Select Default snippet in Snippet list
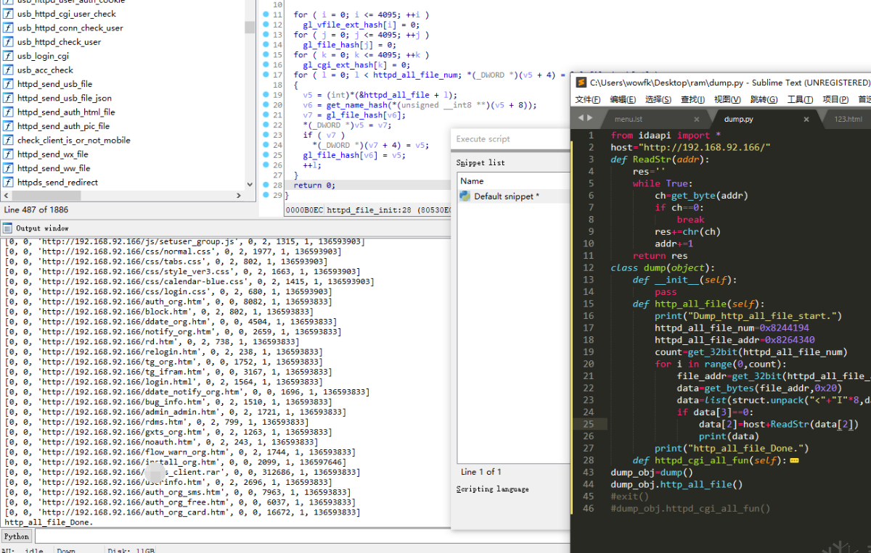Viewport: 871px width, 553px height. click(512, 196)
